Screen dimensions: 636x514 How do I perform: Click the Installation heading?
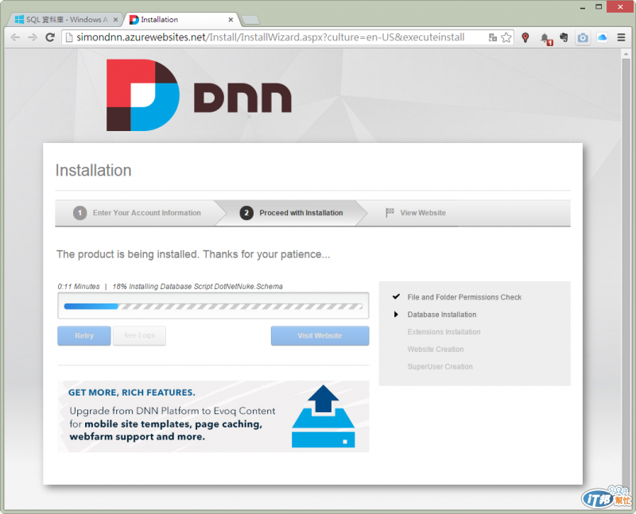93,170
